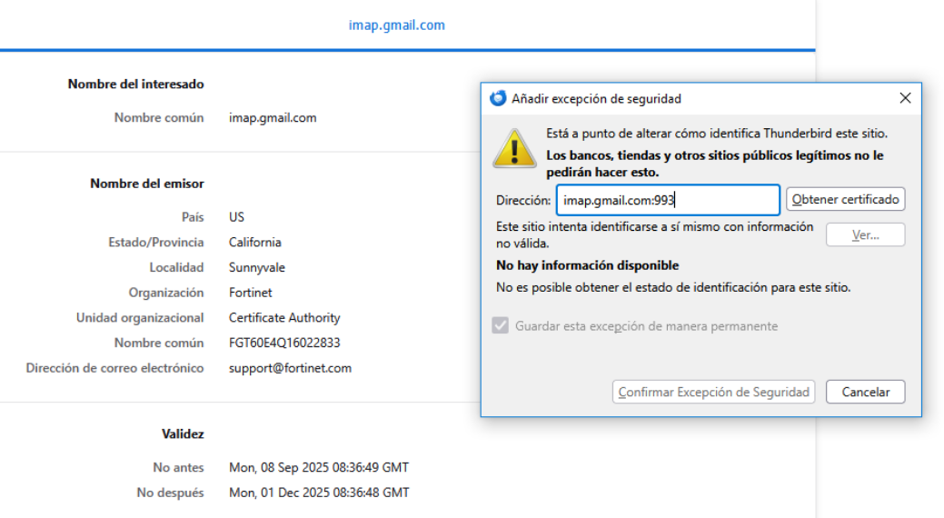Click the yellow warning triangle icon
This screenshot has height=518, width=944.
[x=514, y=148]
